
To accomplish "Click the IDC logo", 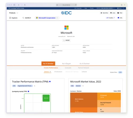I will tap(66, 13).
